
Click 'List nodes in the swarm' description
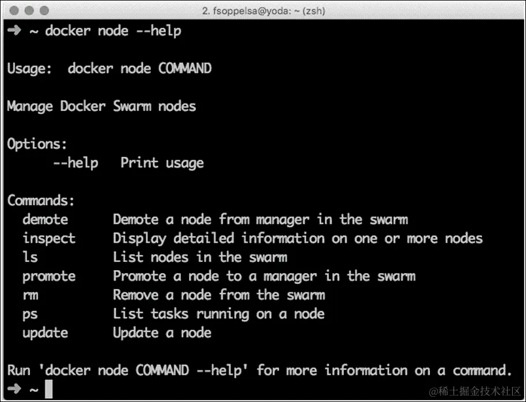(200, 257)
